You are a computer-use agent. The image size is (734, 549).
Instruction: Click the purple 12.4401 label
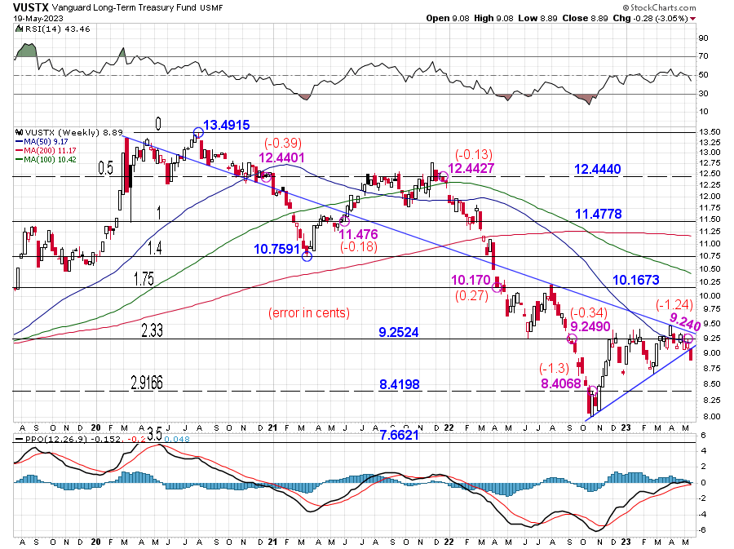(282, 157)
